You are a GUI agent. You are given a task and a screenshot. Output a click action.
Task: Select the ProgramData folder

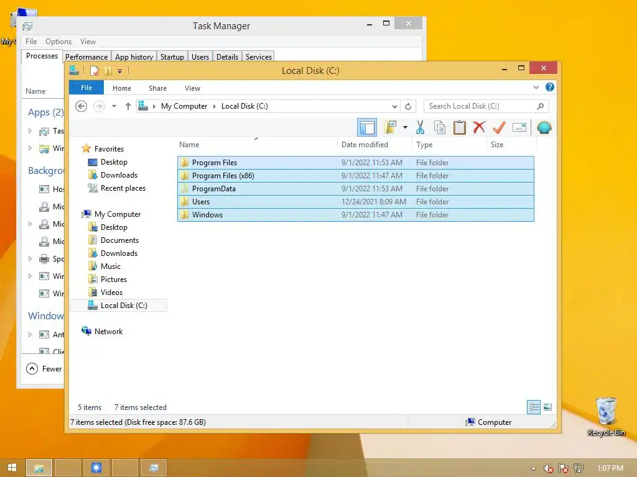point(355,189)
